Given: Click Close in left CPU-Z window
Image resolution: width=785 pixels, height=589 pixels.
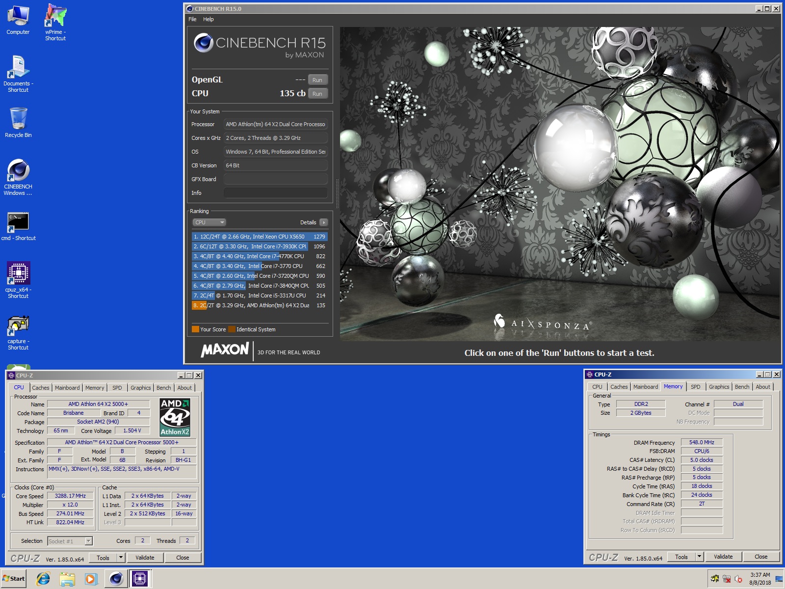Looking at the screenshot, I should [x=183, y=558].
